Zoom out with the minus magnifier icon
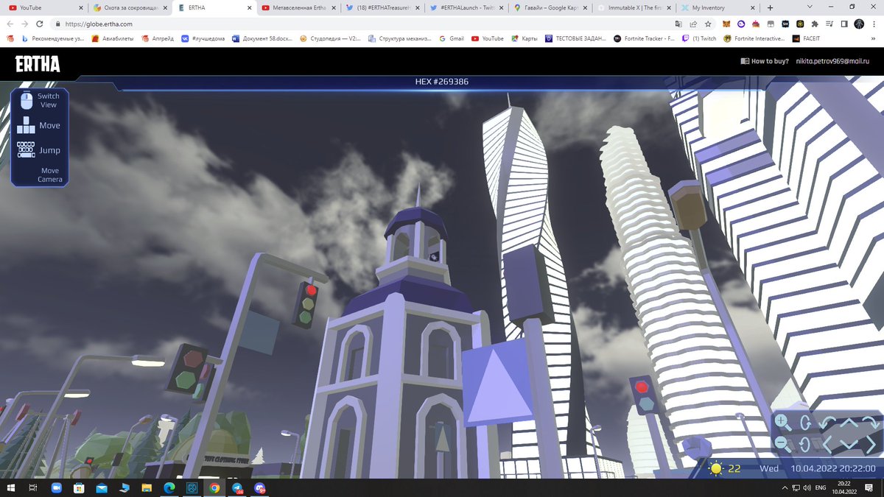This screenshot has width=884, height=497. tap(783, 444)
